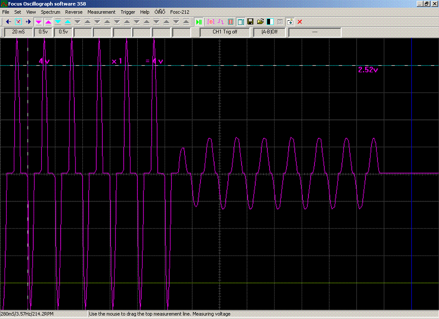Click the cyan-boxed crossed-lines cursor icon
The image size is (439, 319).
click(18, 21)
